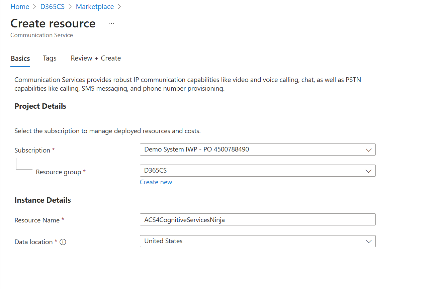Switch to the Tags tab
441x289 pixels.
pos(50,58)
